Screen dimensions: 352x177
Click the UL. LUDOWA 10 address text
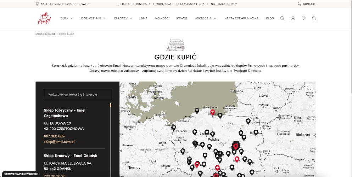pos(57,123)
